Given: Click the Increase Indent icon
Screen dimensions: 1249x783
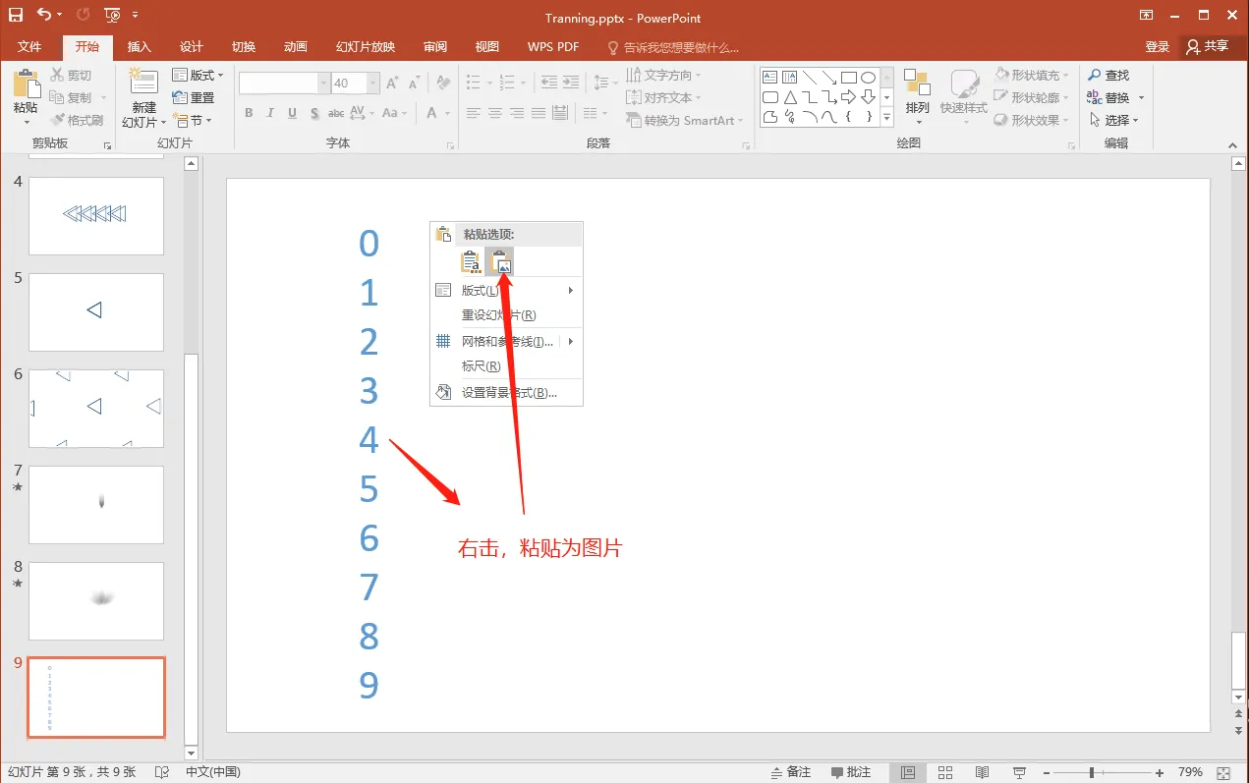Looking at the screenshot, I should [x=571, y=84].
